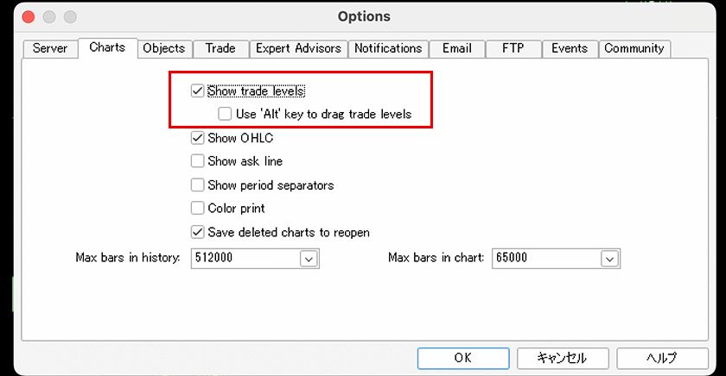Switch to the Server tab
This screenshot has width=726, height=376.
pyautogui.click(x=50, y=49)
